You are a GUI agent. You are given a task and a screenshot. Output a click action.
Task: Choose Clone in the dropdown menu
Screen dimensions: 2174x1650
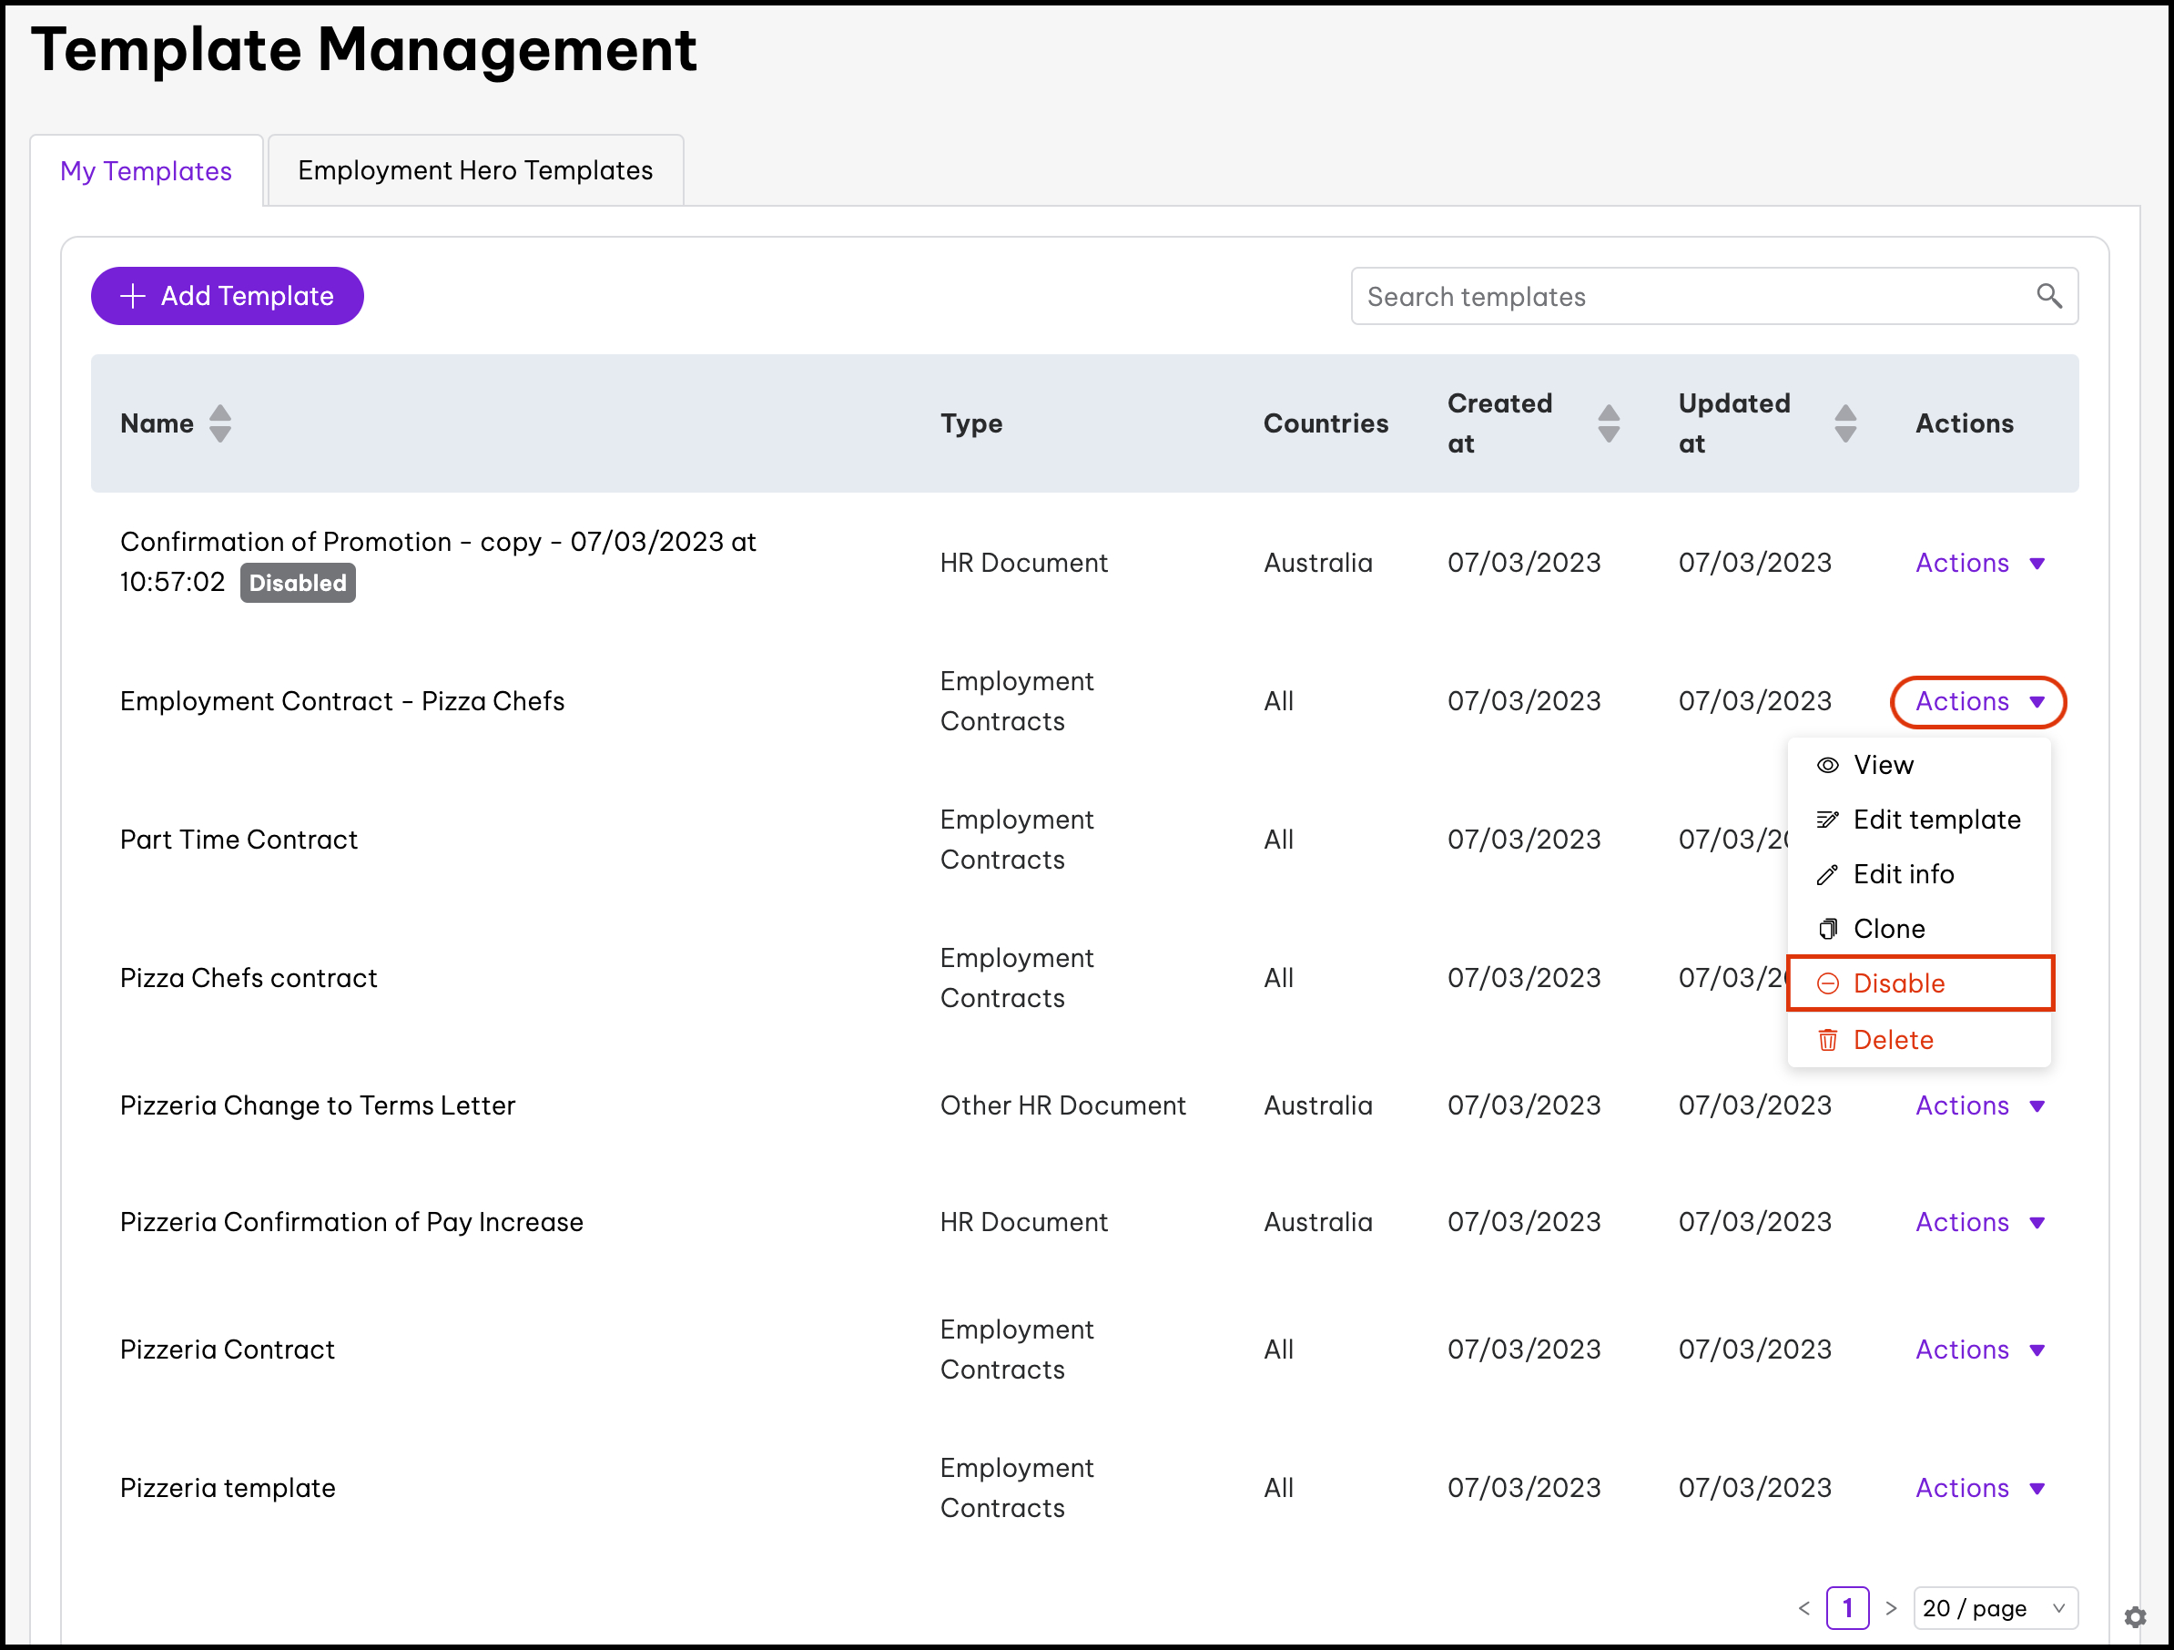(x=1888, y=928)
